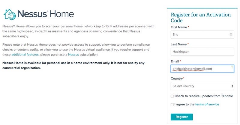Follow the additional features link
Screen dimensions: 240x125
(x=25, y=55)
